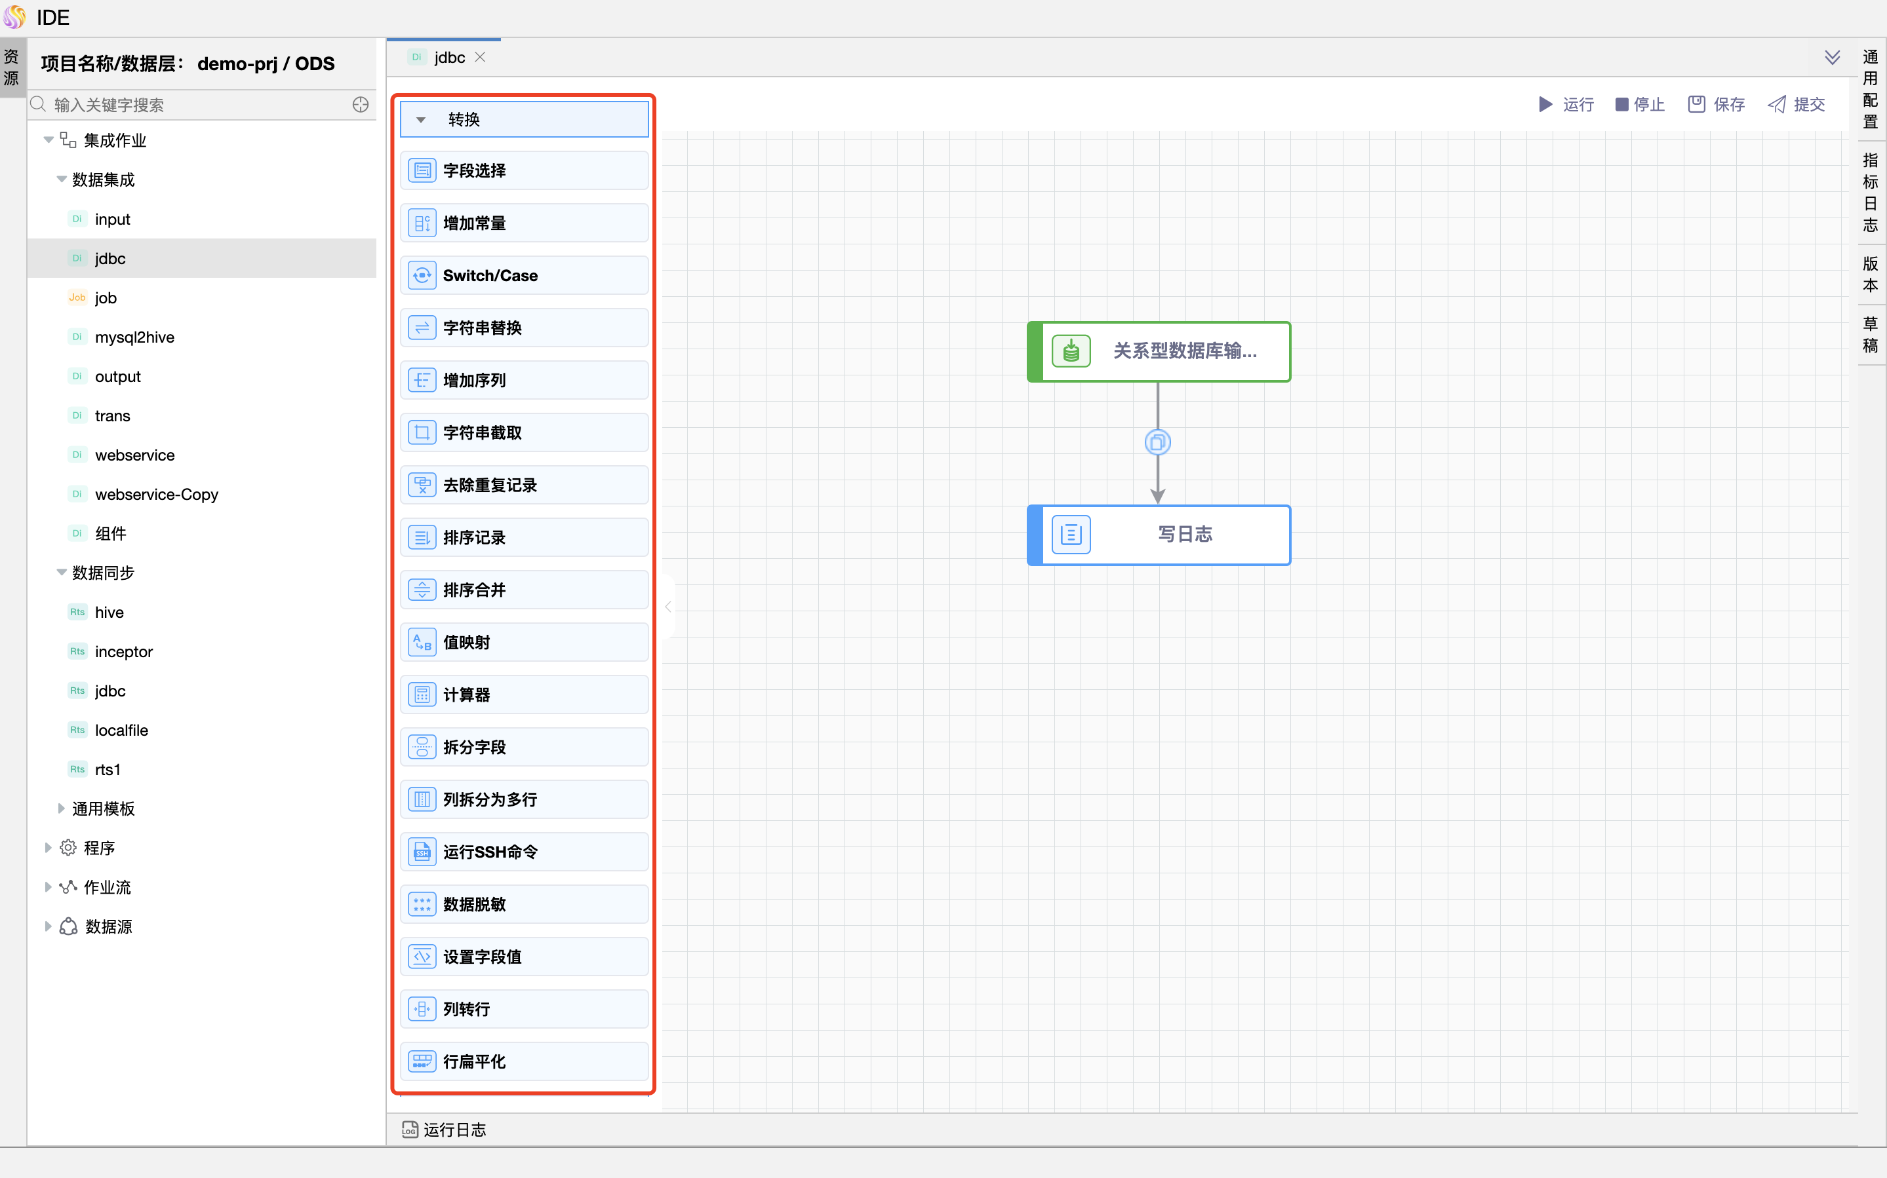Open the 通用配置 side panel tab
Viewport: 1887px width, 1178px height.
[x=1870, y=89]
